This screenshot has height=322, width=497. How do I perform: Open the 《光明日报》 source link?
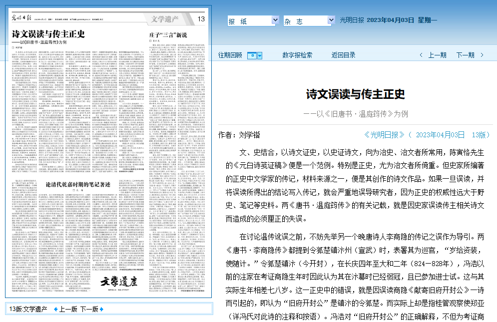385,135
